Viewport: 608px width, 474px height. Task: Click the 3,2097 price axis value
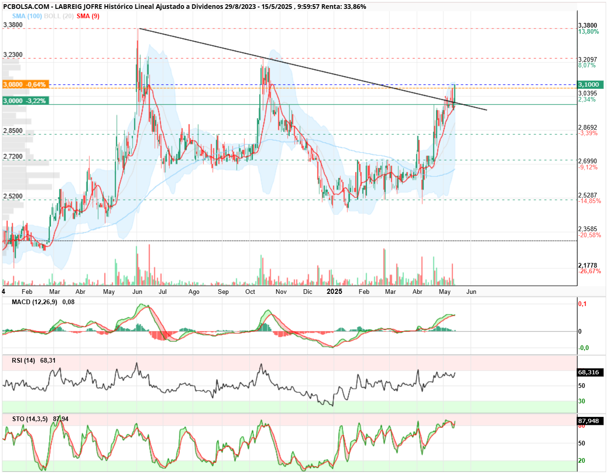pos(587,59)
